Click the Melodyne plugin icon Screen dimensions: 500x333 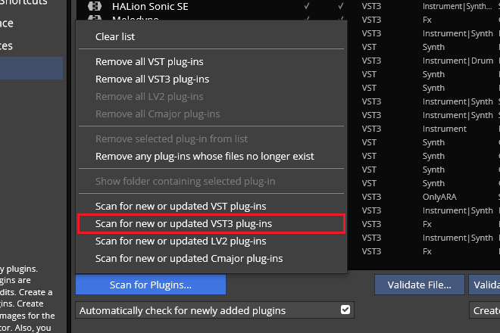click(x=95, y=19)
